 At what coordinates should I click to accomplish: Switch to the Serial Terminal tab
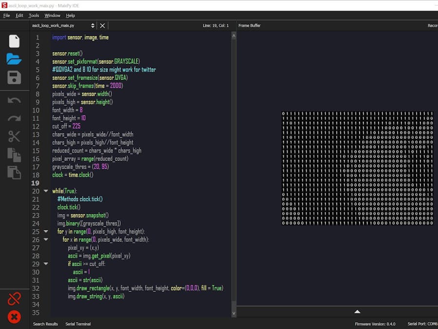point(78,324)
